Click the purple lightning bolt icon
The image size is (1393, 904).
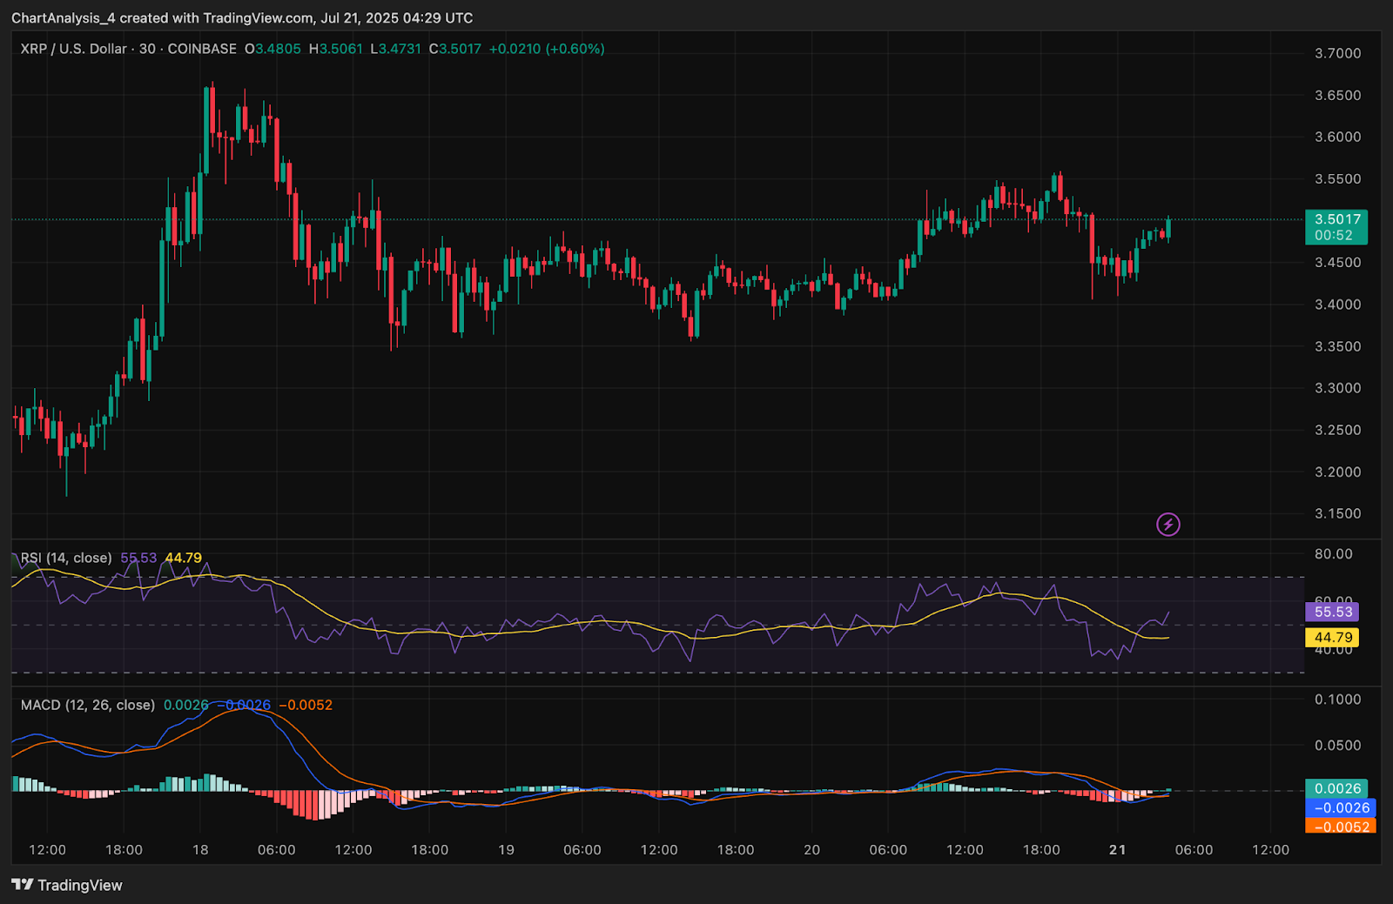point(1168,524)
